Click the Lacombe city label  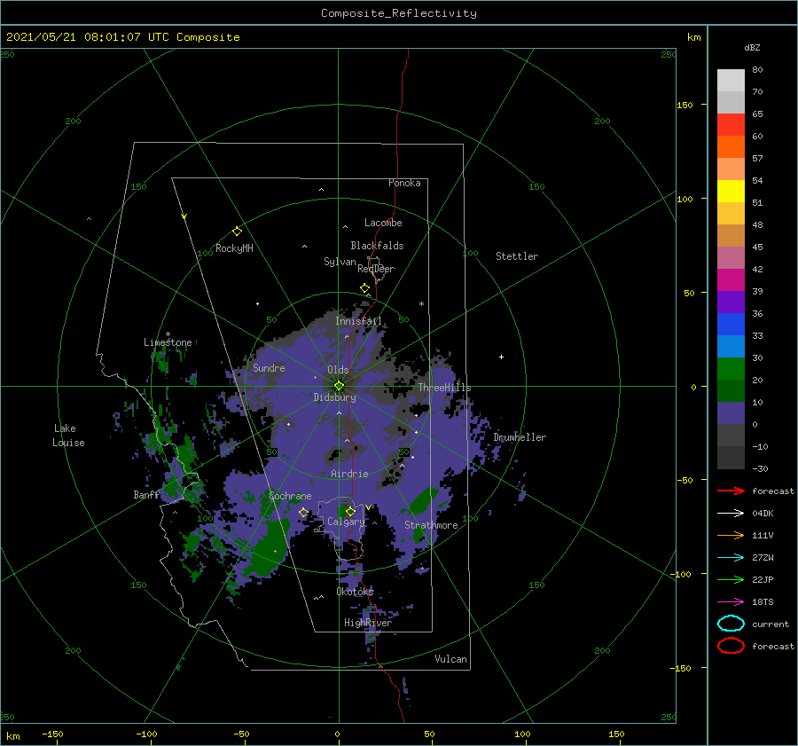[x=383, y=223]
